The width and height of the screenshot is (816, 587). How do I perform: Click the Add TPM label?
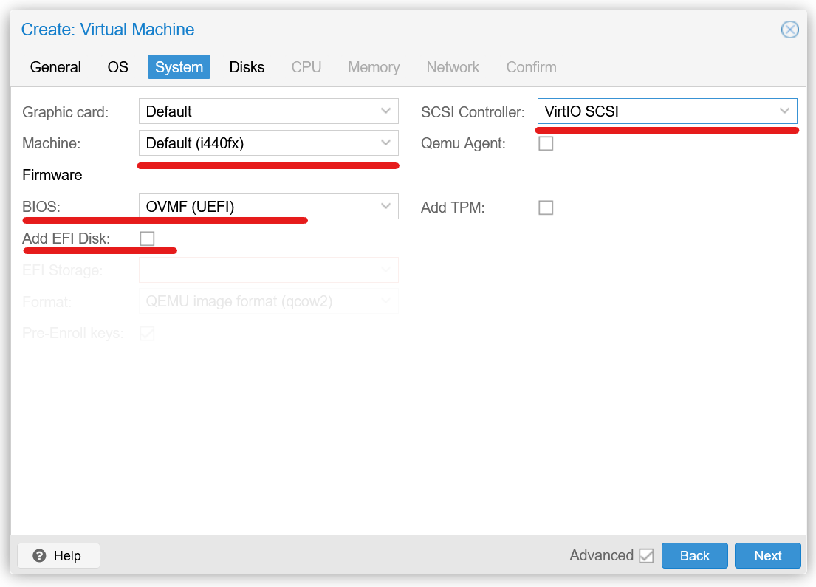453,207
